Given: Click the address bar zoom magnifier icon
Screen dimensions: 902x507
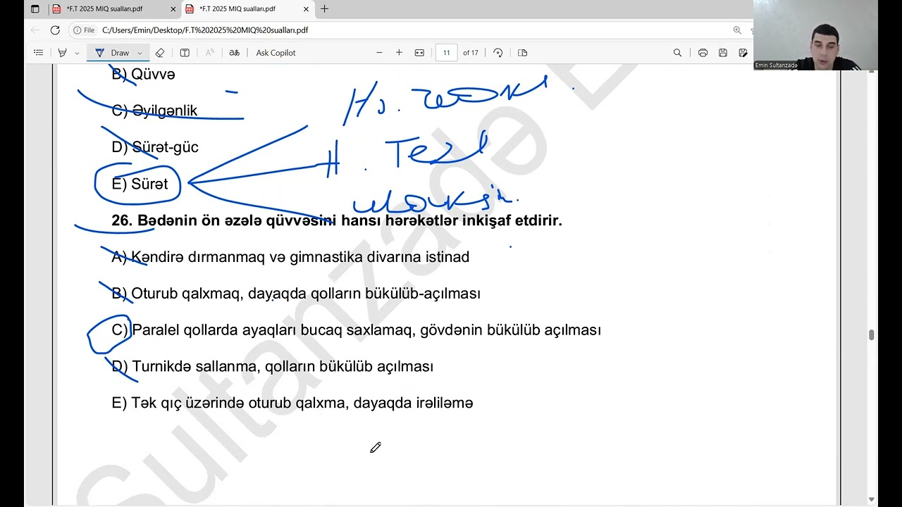Looking at the screenshot, I should coord(737,30).
